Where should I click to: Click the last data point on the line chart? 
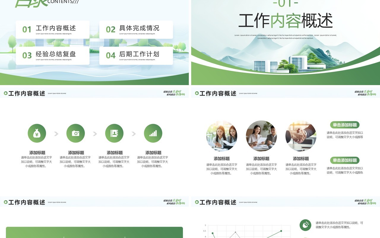tap(281, 231)
